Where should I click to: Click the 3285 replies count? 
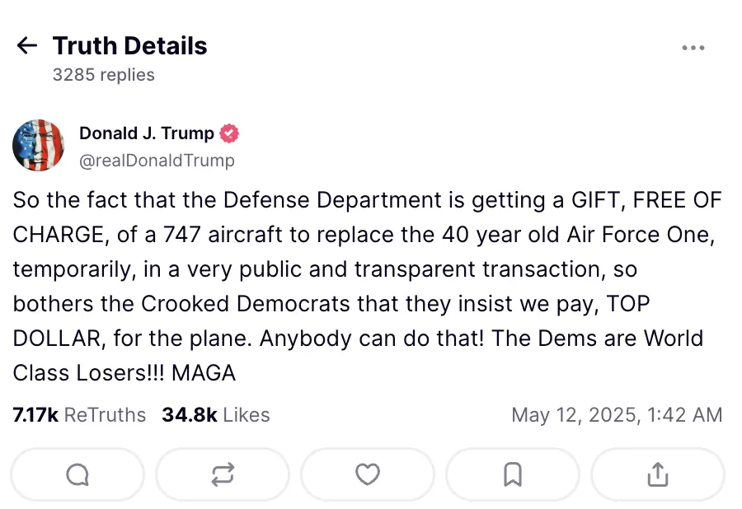[103, 75]
